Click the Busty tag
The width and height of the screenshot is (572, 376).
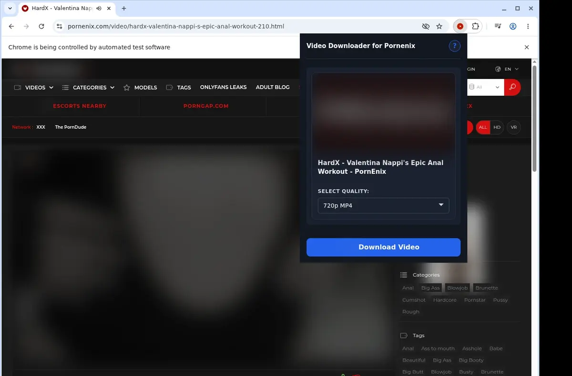[466, 372]
